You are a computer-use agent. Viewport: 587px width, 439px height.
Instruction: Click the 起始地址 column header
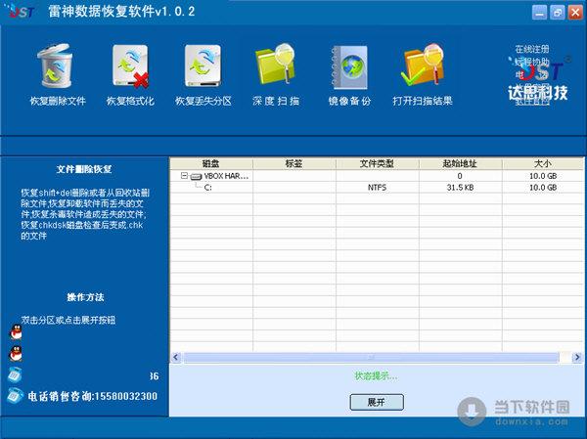pos(459,163)
